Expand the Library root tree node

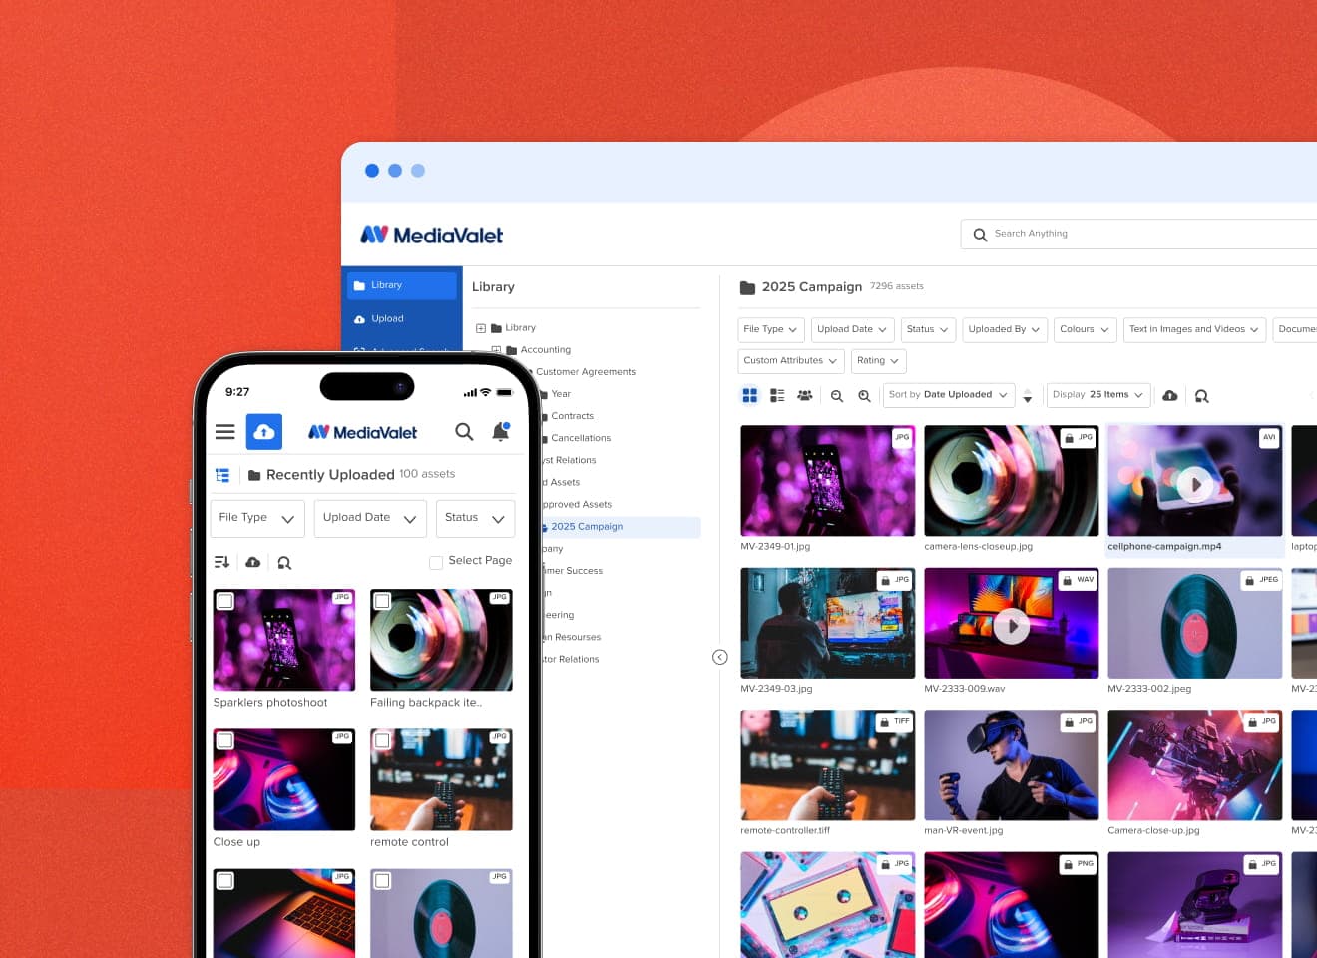(x=481, y=328)
